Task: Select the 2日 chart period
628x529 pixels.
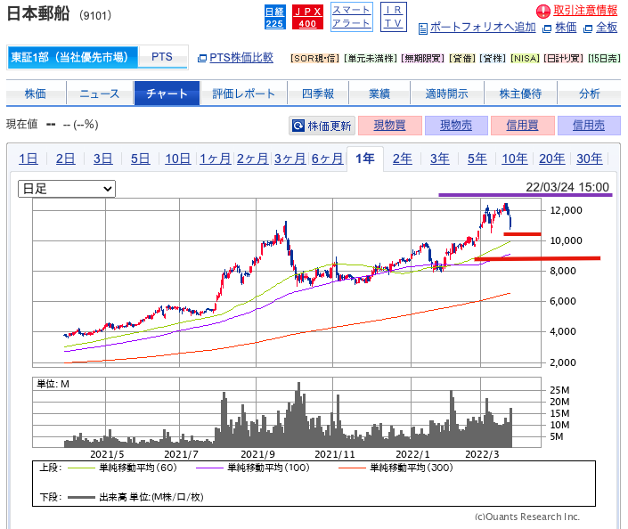Action: 66,159
